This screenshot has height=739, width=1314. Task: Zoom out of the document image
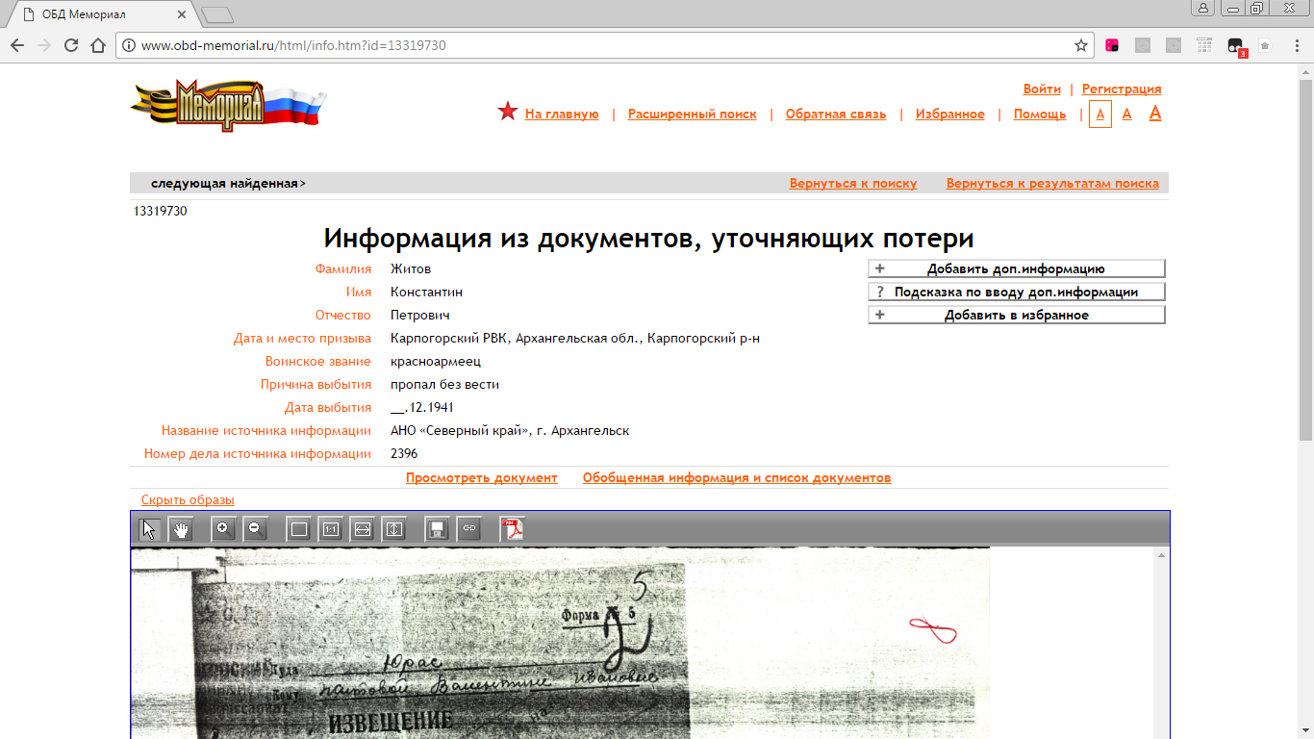[x=254, y=529]
